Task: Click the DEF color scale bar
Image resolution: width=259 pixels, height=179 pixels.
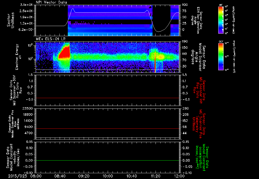Action: click(x=221, y=57)
